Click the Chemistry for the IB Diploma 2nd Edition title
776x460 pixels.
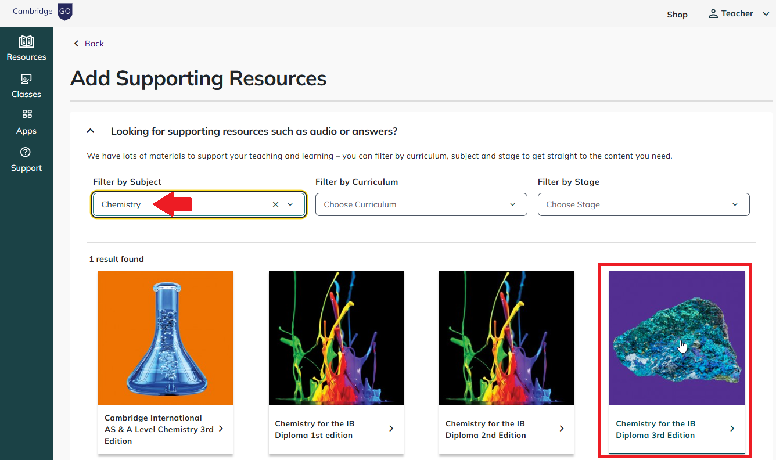point(486,429)
